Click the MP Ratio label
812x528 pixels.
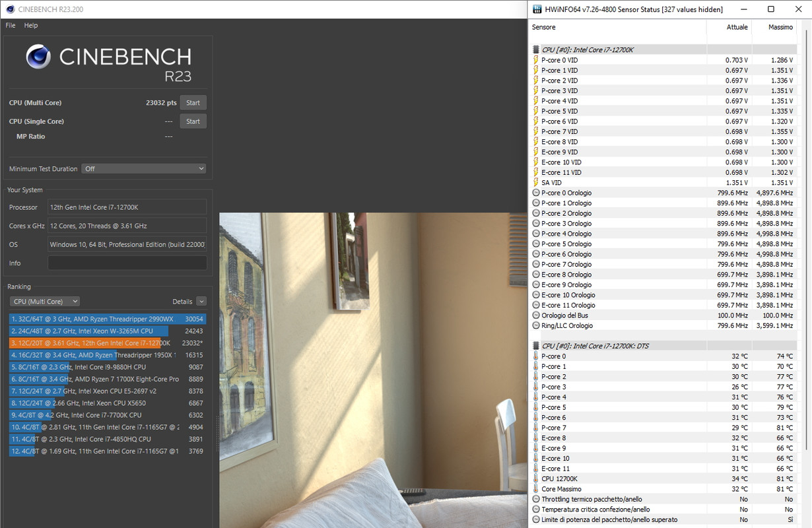[30, 136]
